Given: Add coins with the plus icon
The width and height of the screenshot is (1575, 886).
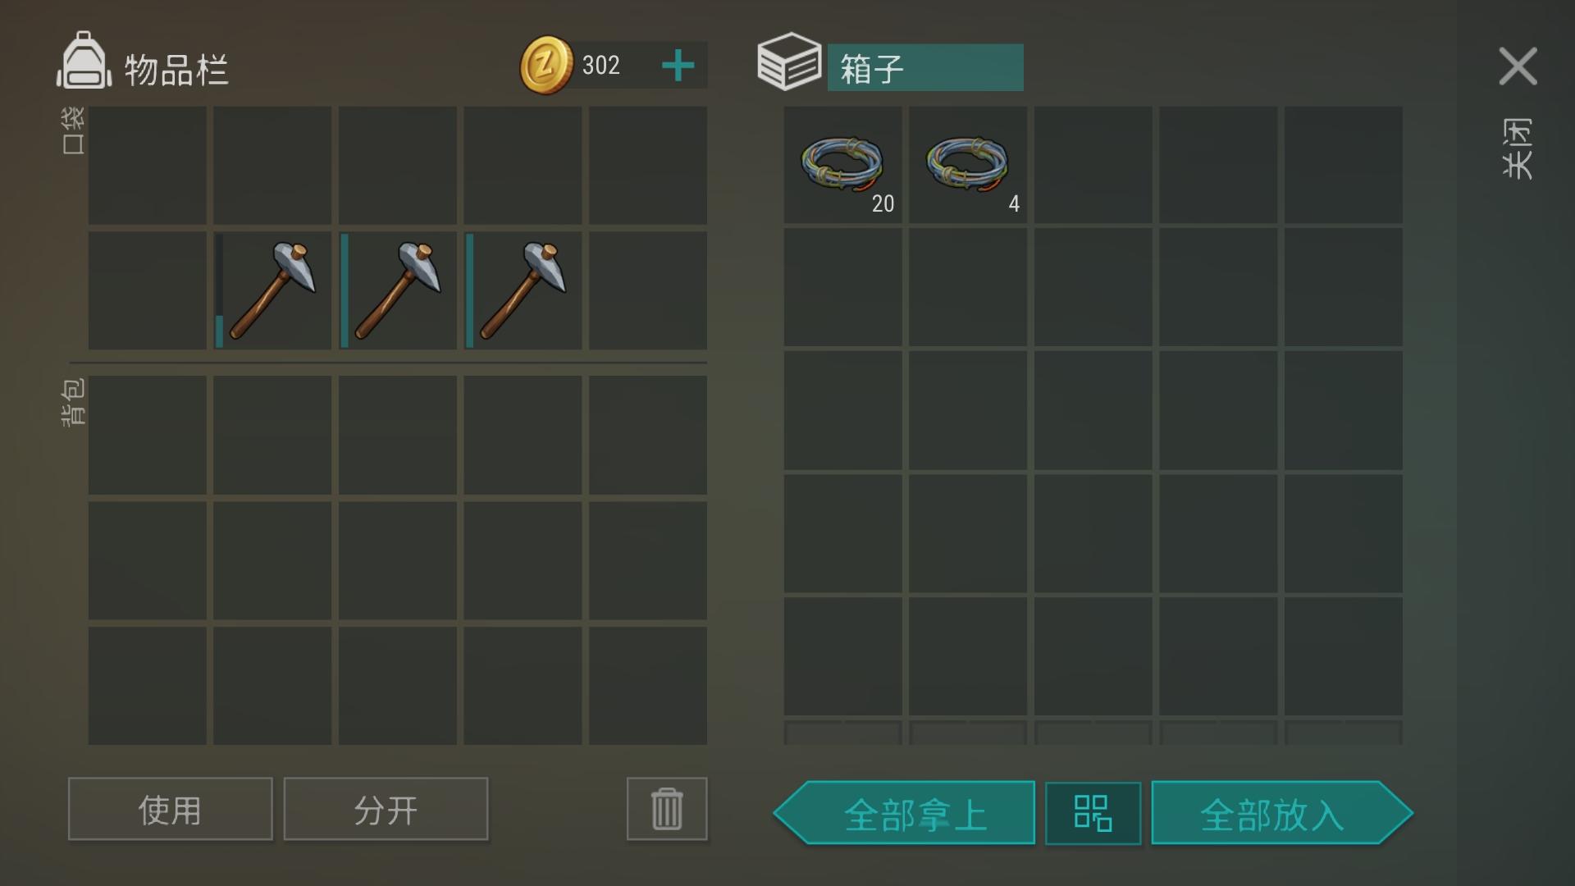Looking at the screenshot, I should [x=678, y=66].
